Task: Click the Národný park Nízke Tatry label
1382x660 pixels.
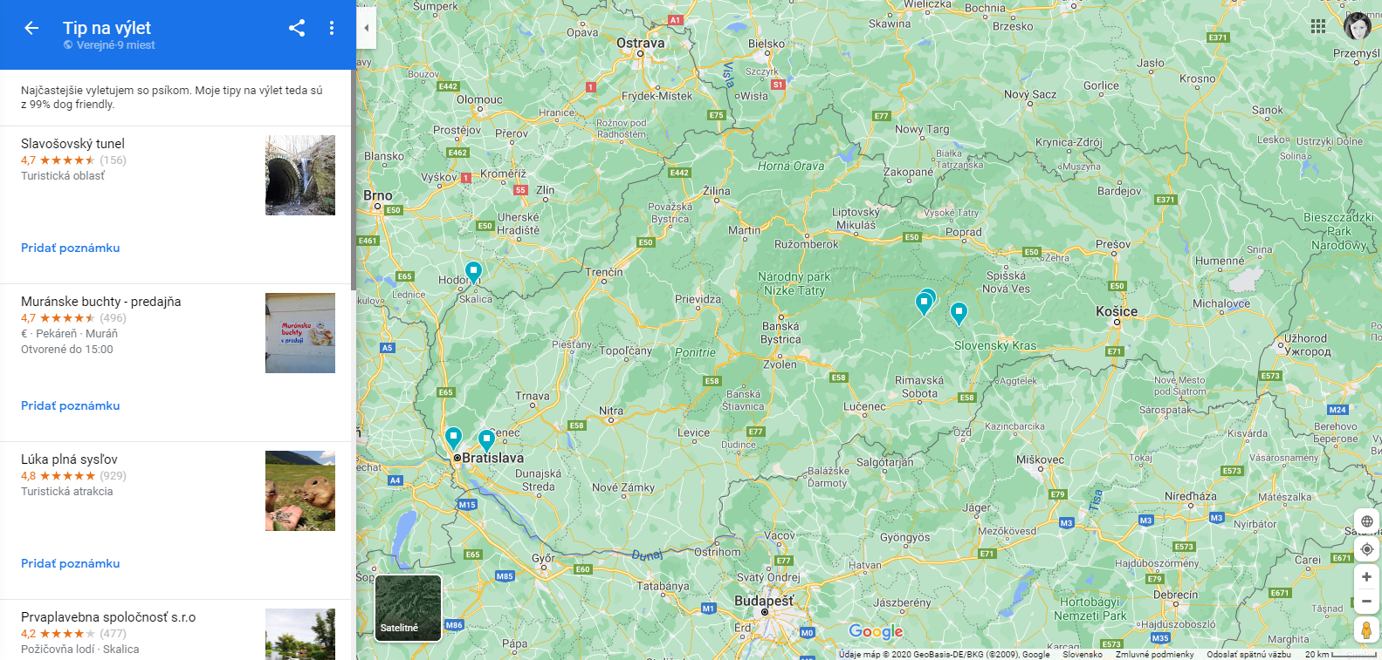Action: [x=794, y=283]
